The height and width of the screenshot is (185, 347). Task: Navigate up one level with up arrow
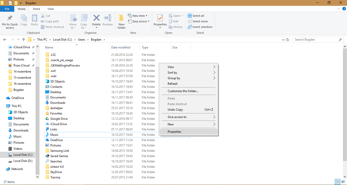(x=24, y=40)
